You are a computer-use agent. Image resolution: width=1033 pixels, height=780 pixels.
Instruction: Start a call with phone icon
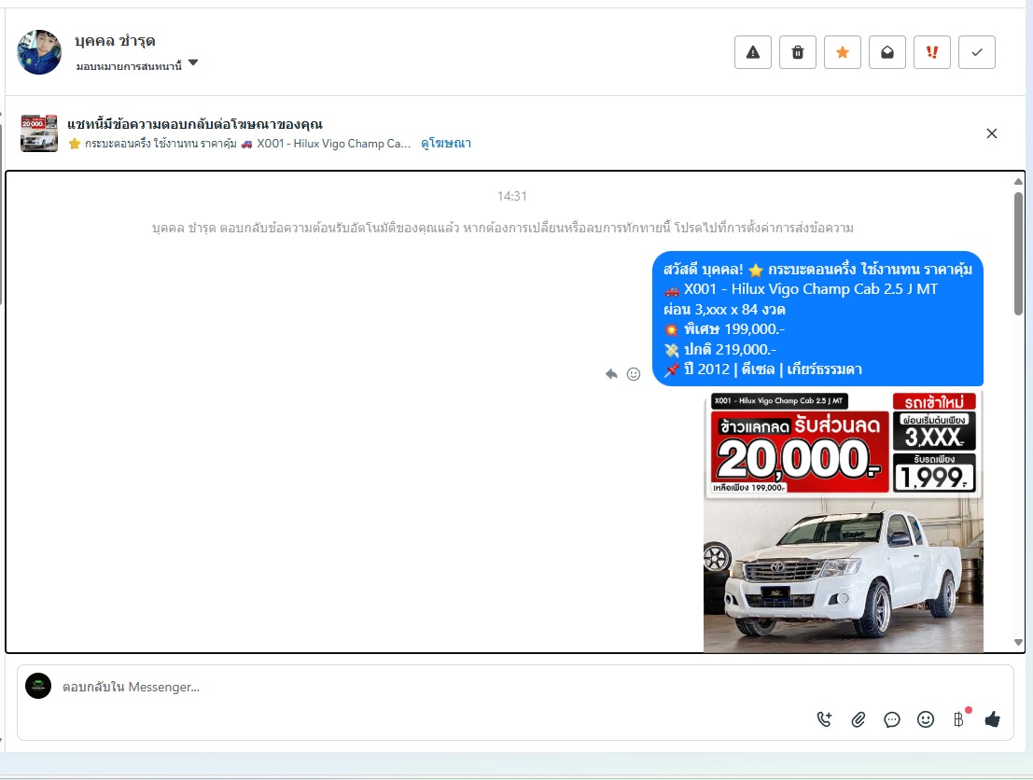pos(824,719)
